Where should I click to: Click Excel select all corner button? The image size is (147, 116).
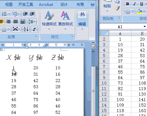point(104,33)
